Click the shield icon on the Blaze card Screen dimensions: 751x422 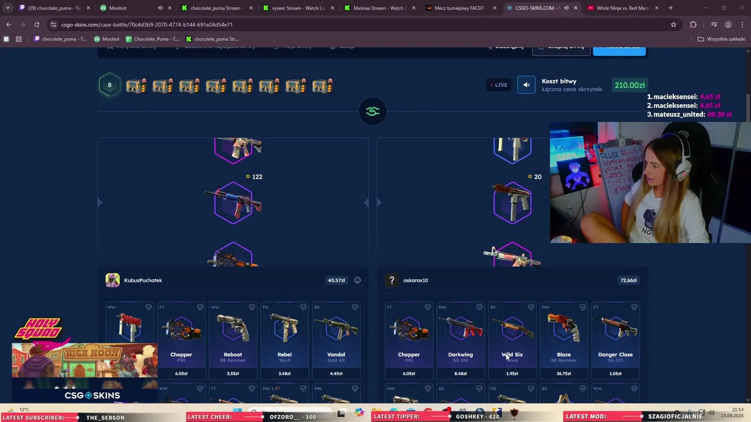point(583,307)
